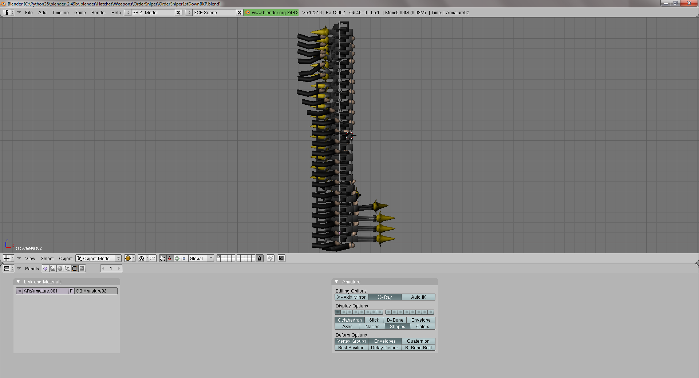
Task: Open the Shading context sphere icon
Action: [60, 268]
